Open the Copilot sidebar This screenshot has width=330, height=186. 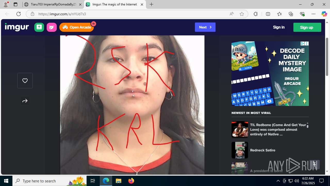pyautogui.click(x=324, y=14)
